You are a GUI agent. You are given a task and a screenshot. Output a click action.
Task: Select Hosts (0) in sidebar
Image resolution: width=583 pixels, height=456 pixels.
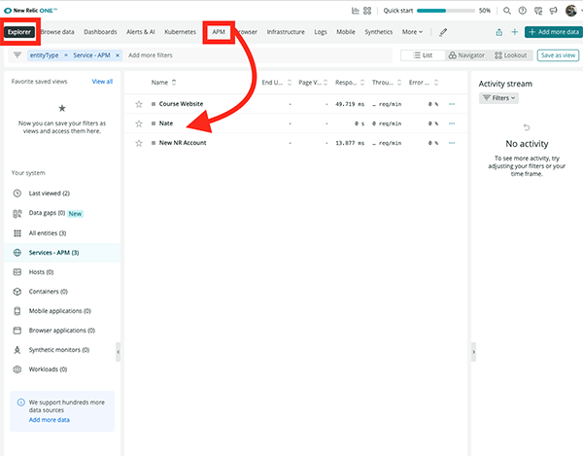point(62,272)
